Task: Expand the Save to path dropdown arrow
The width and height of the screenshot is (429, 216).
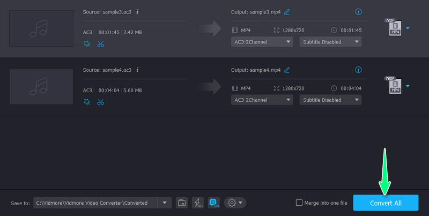Action: 165,203
